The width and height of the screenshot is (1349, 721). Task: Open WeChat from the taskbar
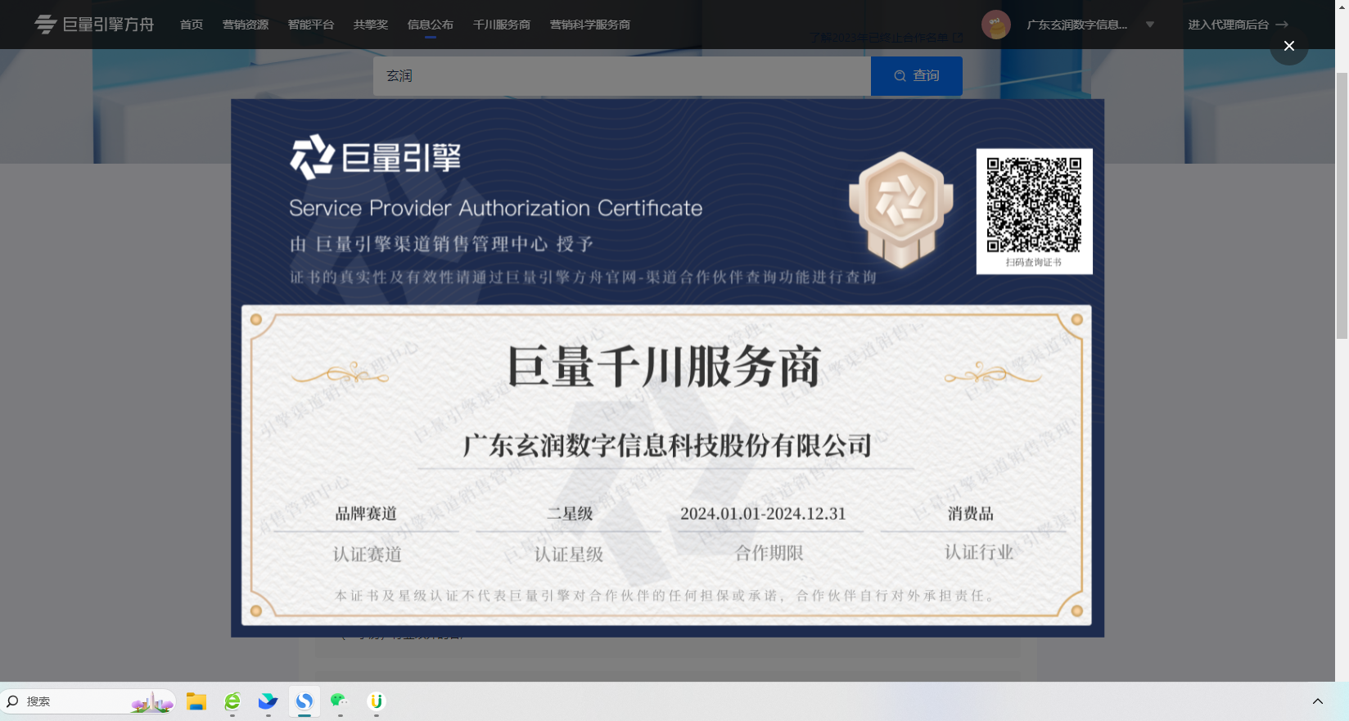tap(340, 701)
